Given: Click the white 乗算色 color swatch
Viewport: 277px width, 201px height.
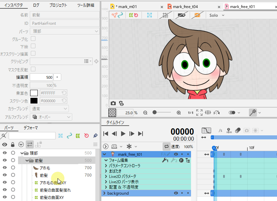Looking at the screenshot, I should click(34, 93).
